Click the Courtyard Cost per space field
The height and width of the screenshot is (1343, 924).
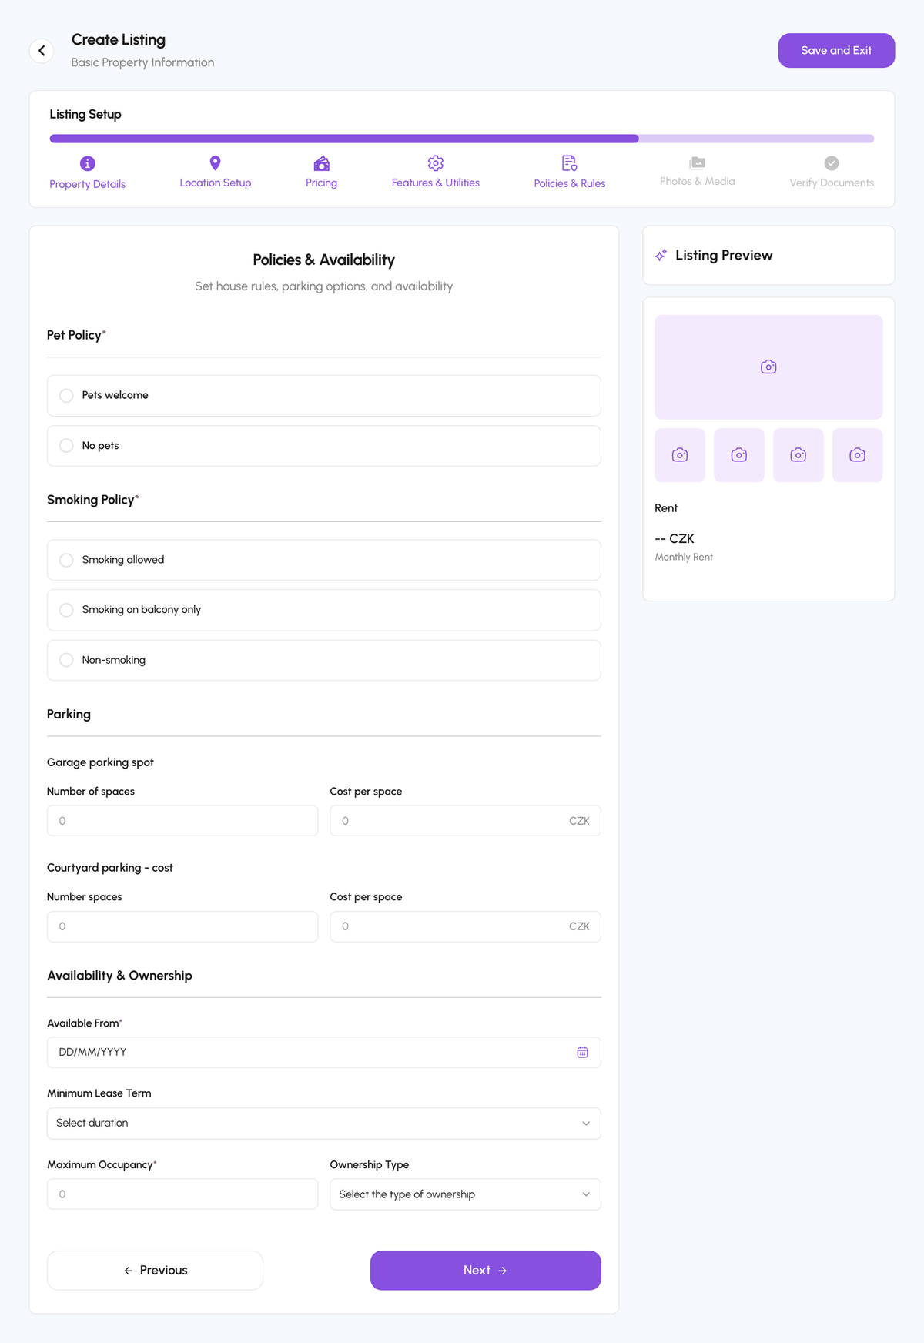(x=466, y=926)
